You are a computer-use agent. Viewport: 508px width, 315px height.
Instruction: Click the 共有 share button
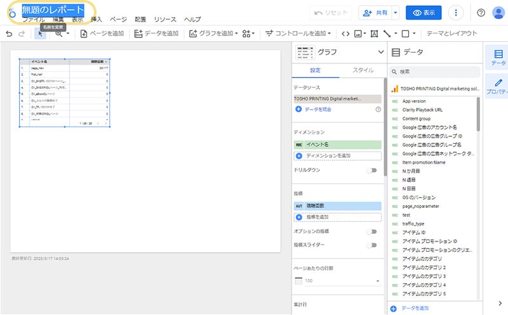pyautogui.click(x=375, y=13)
